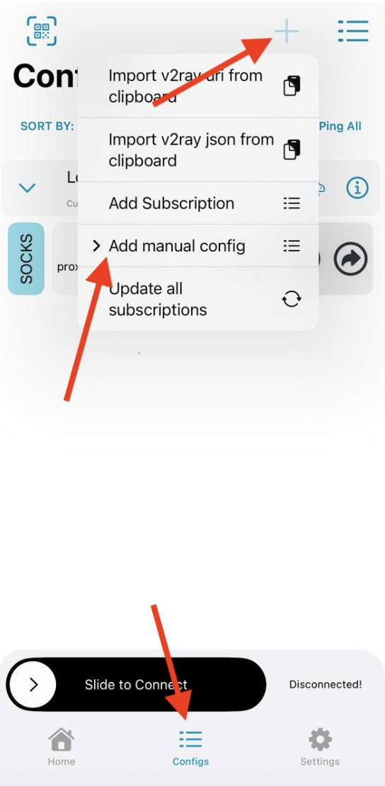This screenshot has width=385, height=786.
Task: Click the clipboard icon beside Import v2ray uri
Action: [x=292, y=86]
